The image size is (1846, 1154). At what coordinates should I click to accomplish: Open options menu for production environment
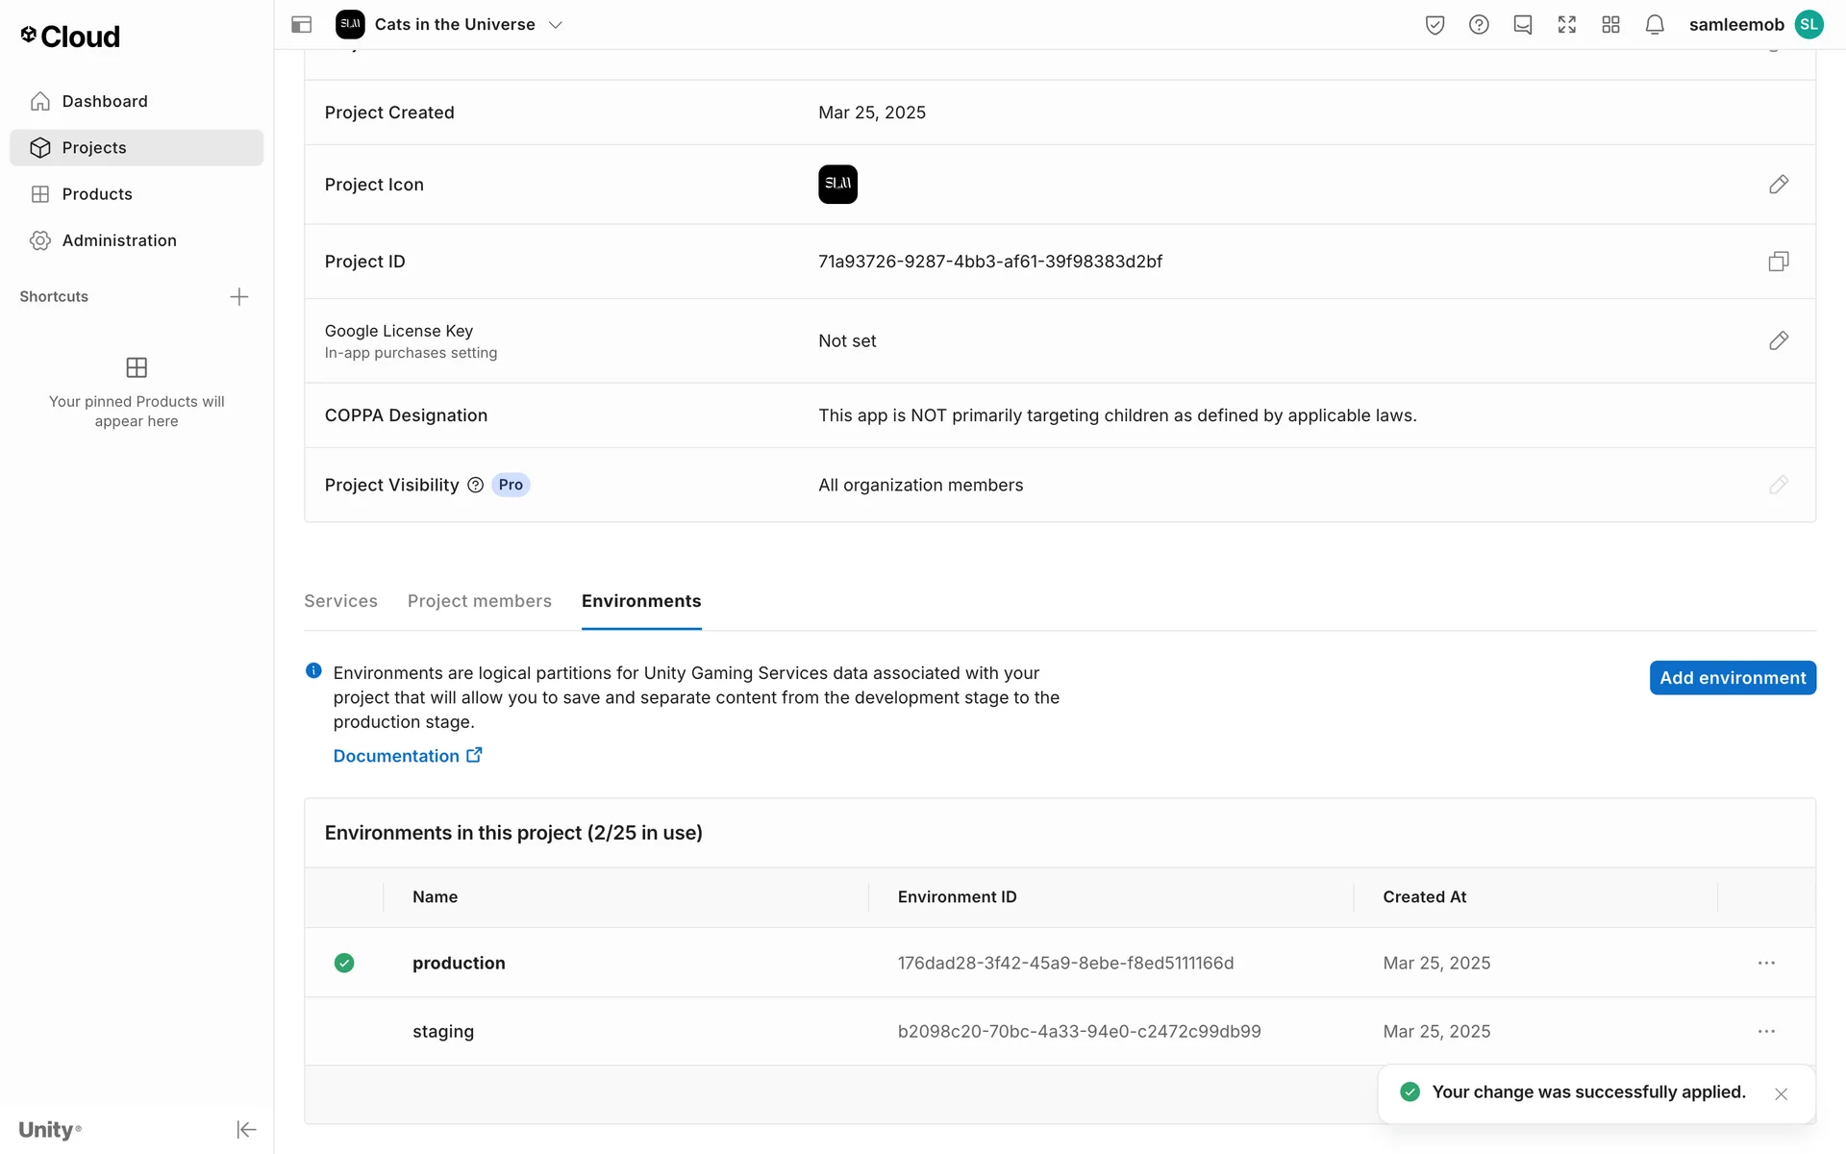(x=1766, y=963)
